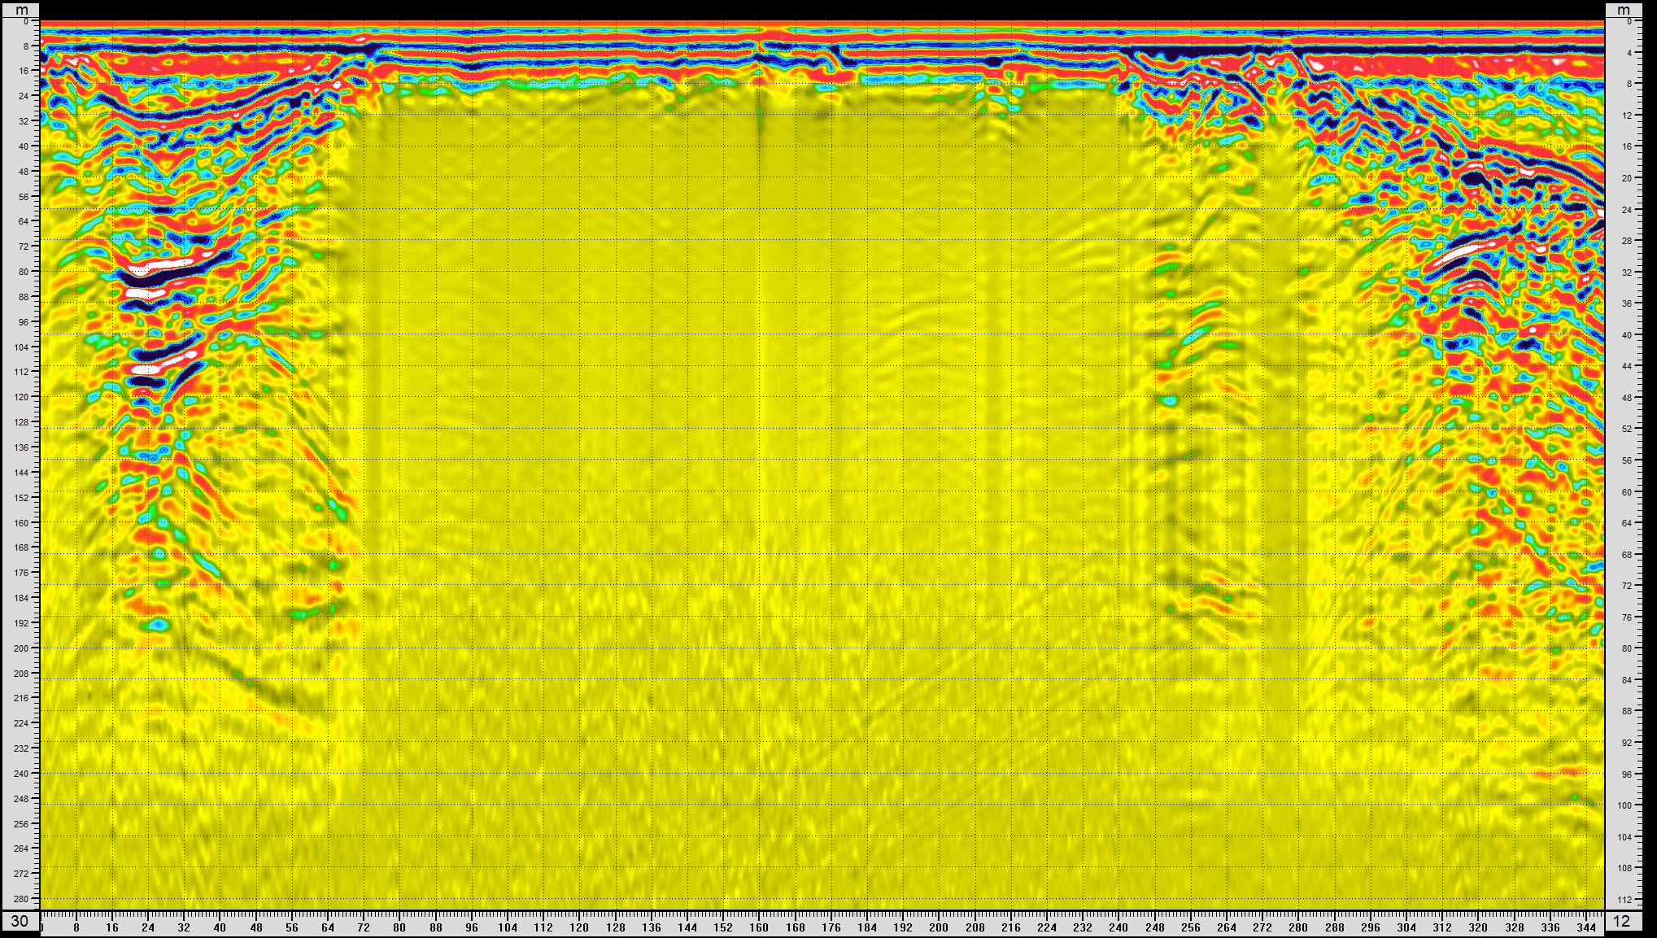1657x938 pixels.
Task: Select the "344" label on the horizontal distance axis
Action: pyautogui.click(x=1585, y=927)
